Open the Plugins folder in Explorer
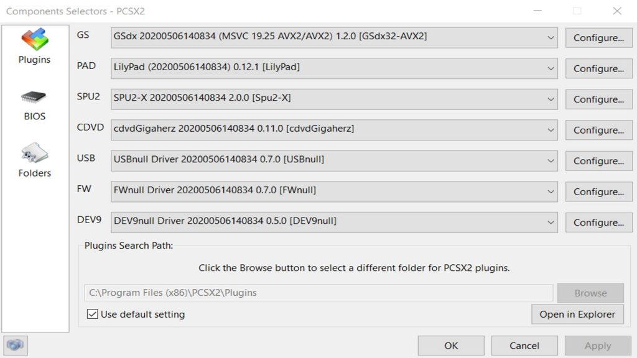The width and height of the screenshot is (637, 358). 577,314
